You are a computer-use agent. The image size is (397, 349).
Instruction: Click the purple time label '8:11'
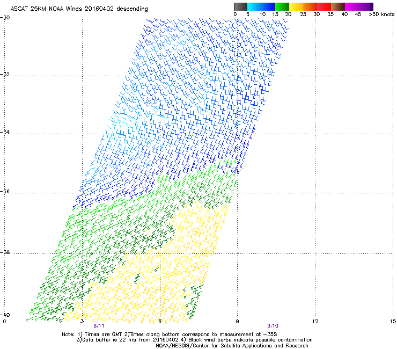[x=99, y=326]
